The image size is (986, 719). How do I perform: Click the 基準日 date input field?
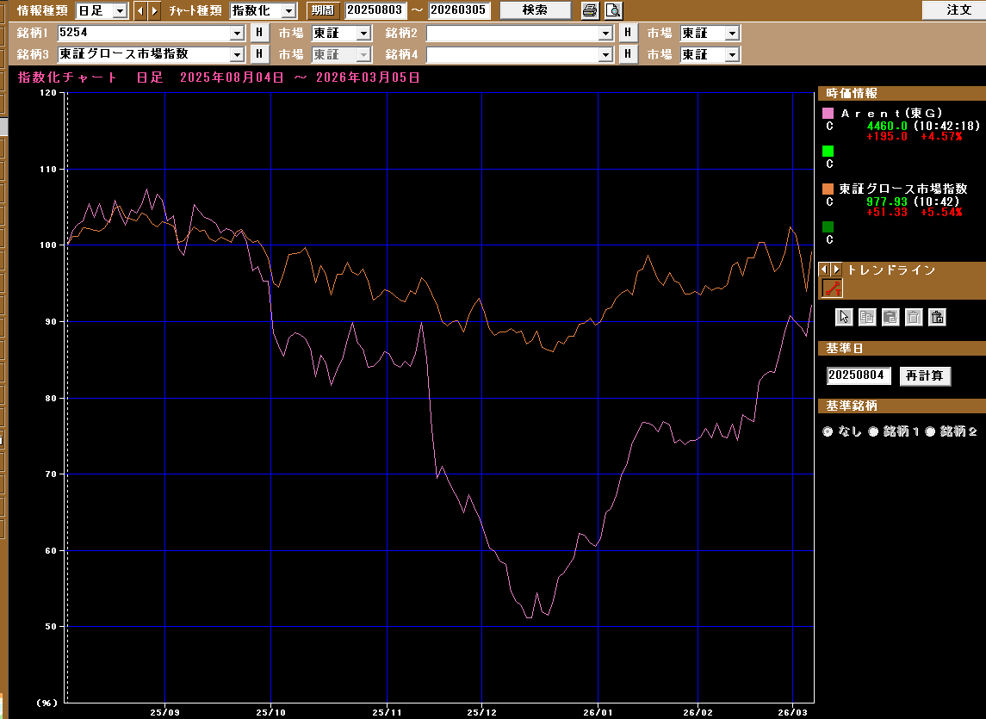tap(859, 375)
